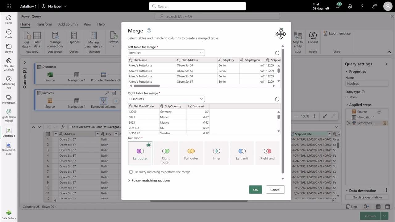This screenshot has width=395, height=222.
Task: Expand Fuzzy matching options
Action: [149, 180]
